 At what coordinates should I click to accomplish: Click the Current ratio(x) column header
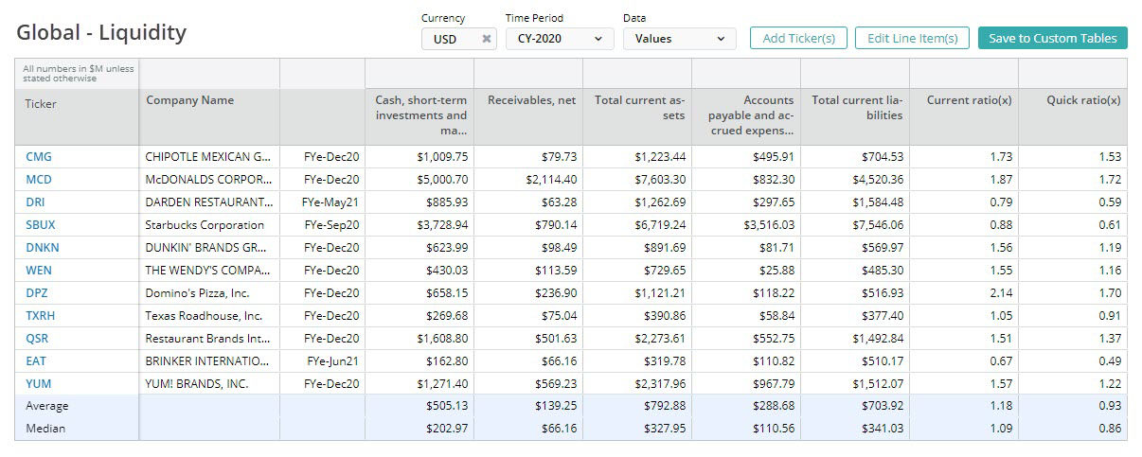(x=964, y=115)
